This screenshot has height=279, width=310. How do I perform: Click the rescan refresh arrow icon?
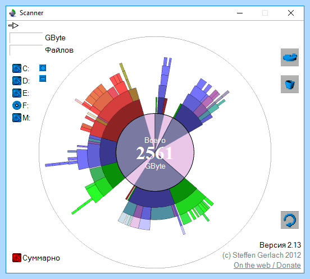290,220
